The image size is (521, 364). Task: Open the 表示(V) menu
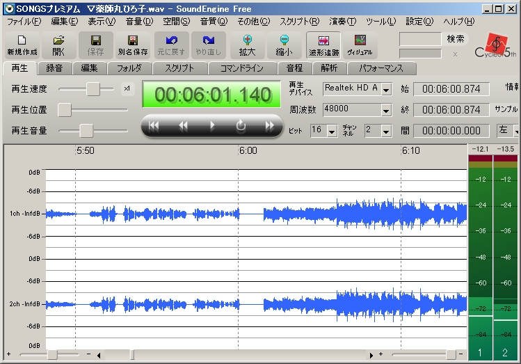pyautogui.click(x=102, y=22)
